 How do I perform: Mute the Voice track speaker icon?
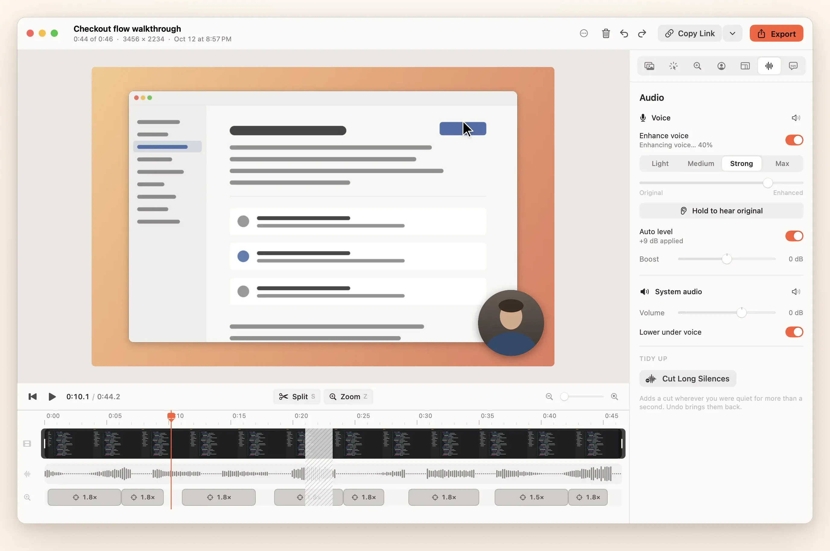point(796,118)
